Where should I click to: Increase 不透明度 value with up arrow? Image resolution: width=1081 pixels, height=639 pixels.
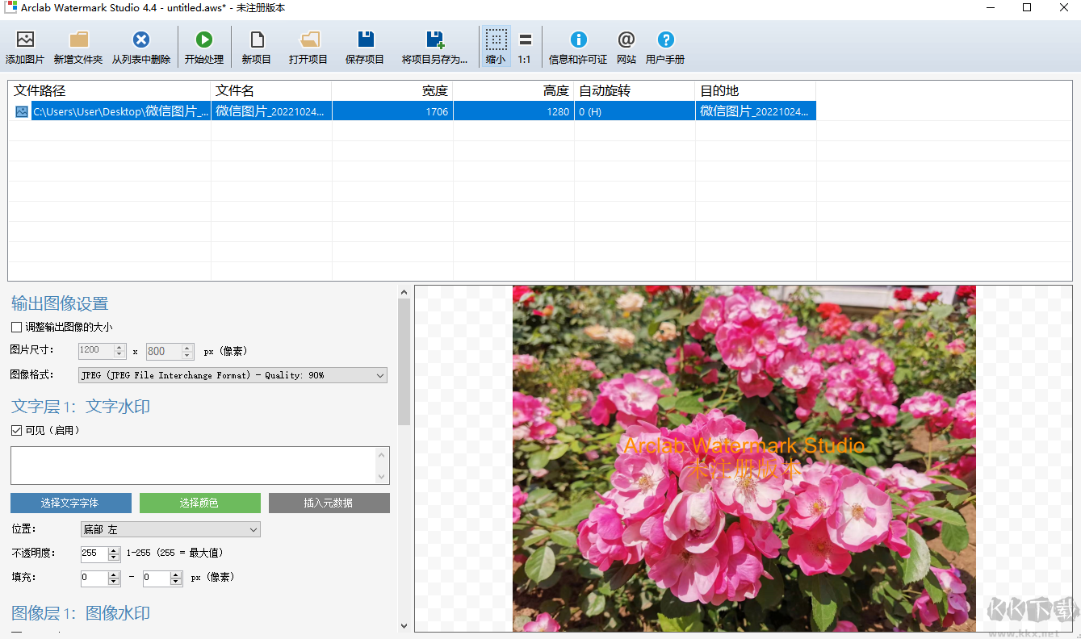click(114, 550)
